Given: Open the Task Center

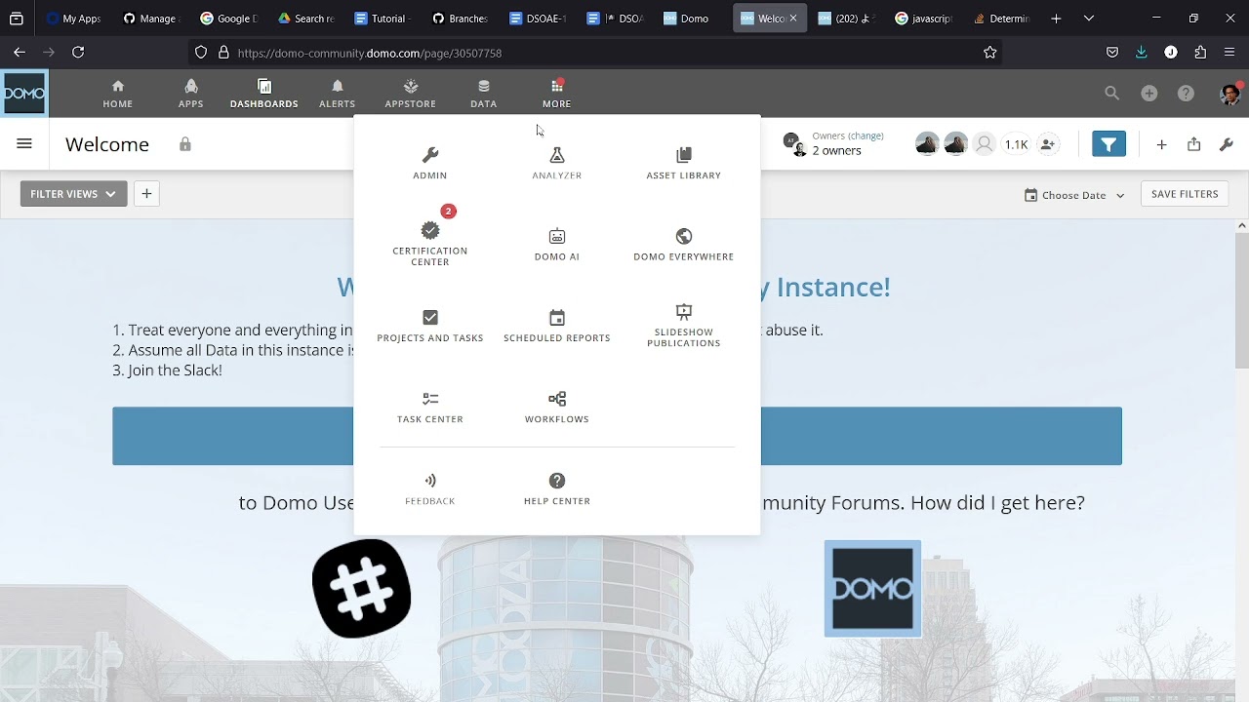Looking at the screenshot, I should tap(429, 408).
